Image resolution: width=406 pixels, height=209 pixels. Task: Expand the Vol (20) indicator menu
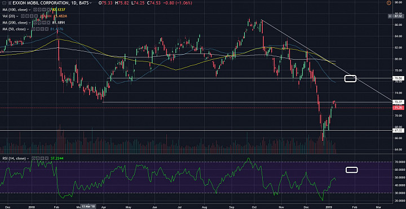click(x=17, y=16)
